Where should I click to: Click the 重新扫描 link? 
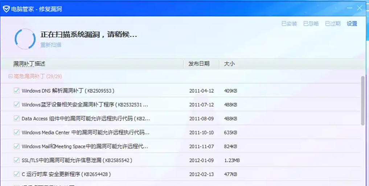(50, 45)
